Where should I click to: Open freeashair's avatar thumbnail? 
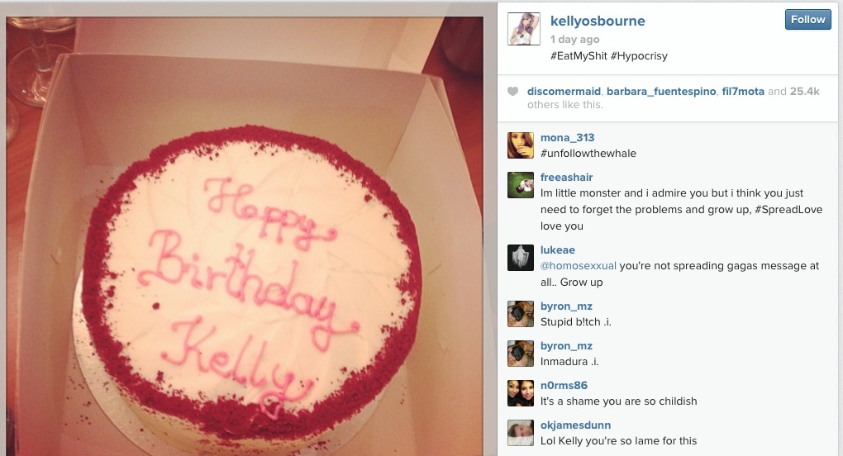pos(521,185)
